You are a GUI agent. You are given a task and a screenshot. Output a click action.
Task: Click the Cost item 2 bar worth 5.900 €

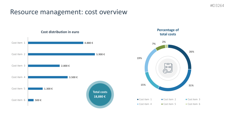click(x=61, y=54)
